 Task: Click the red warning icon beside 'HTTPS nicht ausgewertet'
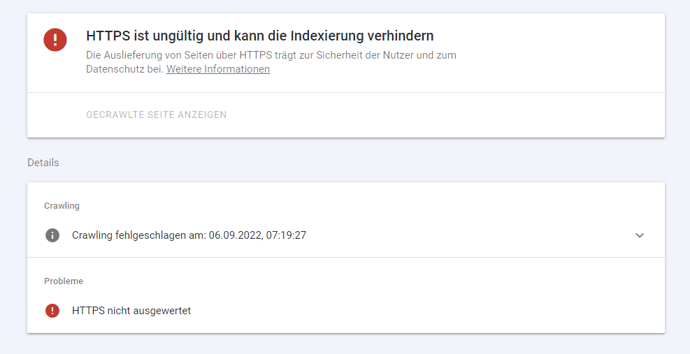52,311
